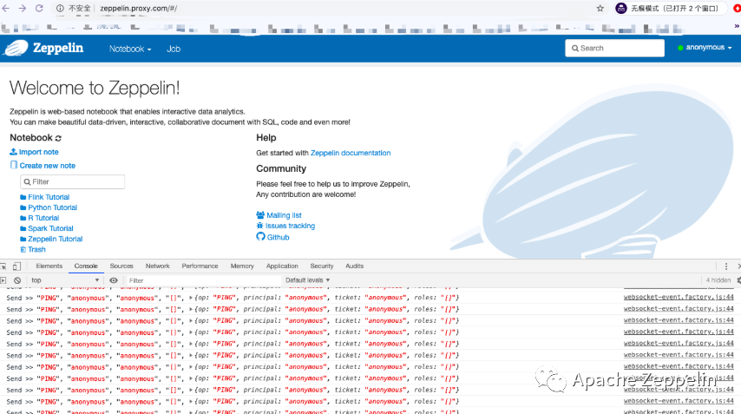Expand the Spark Tutorial folder
741x414 pixels.
pyautogui.click(x=50, y=228)
